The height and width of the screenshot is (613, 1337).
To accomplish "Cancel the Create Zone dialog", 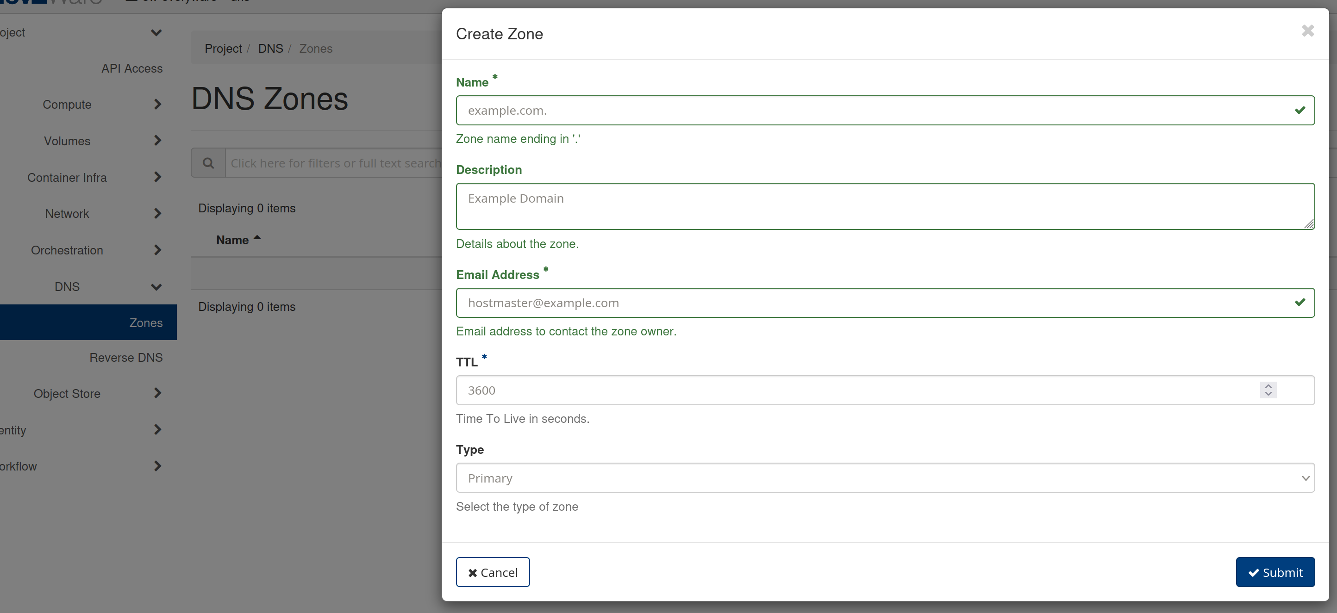I will [493, 572].
